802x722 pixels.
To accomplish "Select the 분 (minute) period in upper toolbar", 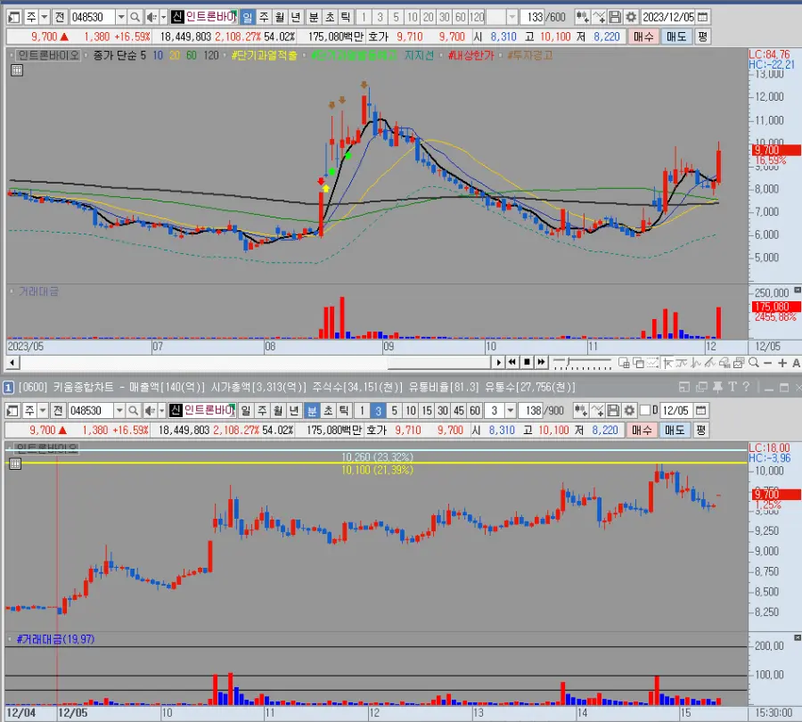I will [314, 18].
